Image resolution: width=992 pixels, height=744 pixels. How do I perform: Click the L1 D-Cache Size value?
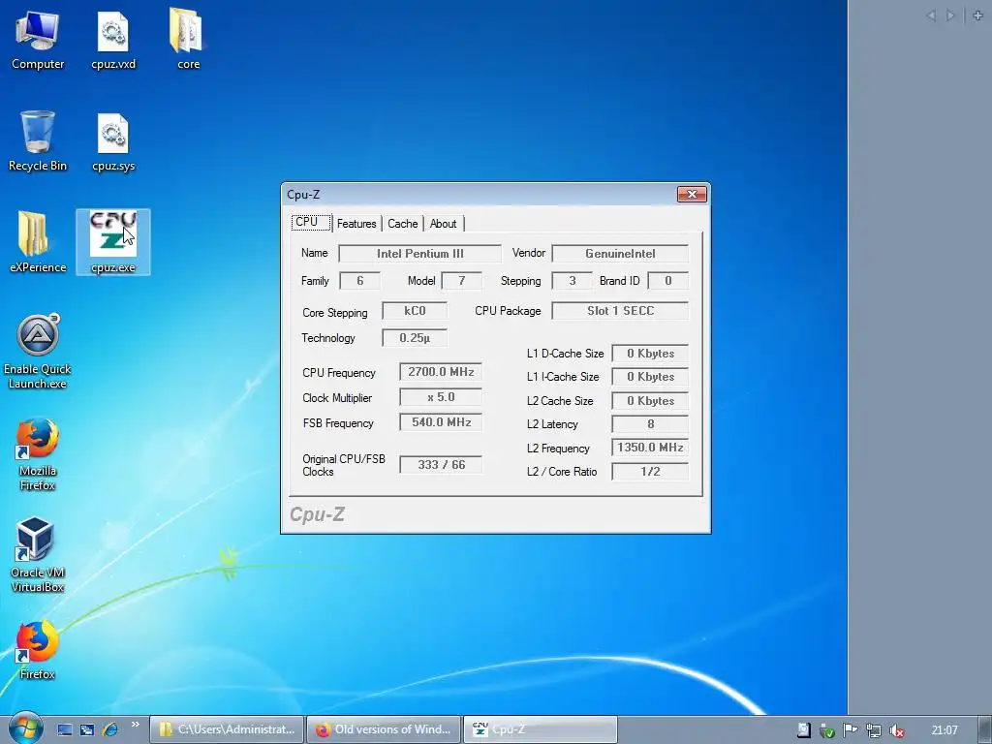coord(650,354)
